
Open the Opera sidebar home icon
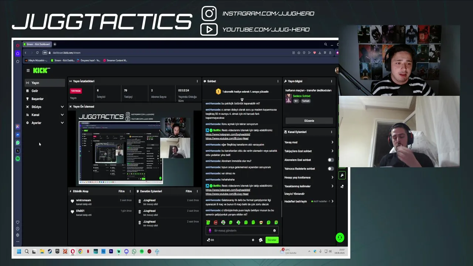(17, 54)
